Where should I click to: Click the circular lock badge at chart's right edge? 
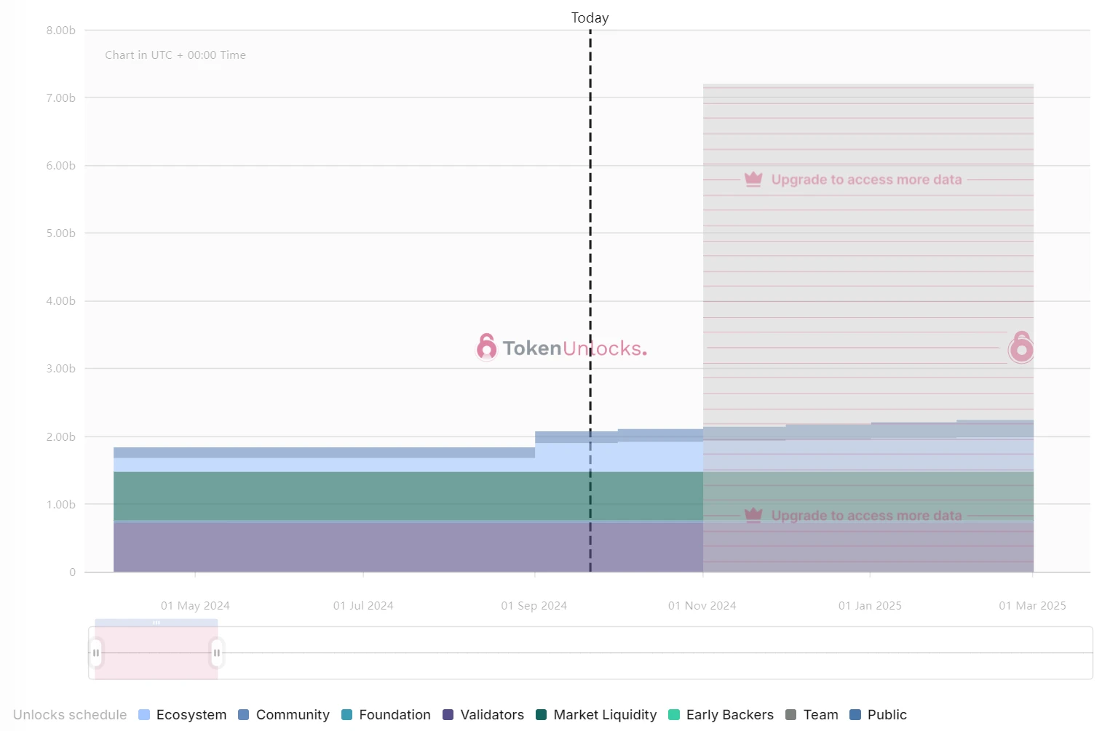1021,348
